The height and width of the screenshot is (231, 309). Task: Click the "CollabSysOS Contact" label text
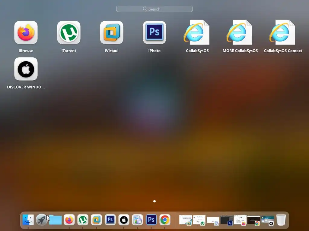coord(283,51)
